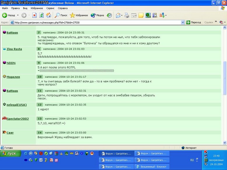Open the History clock toolbar icon
Viewport: 227px width, 170px height.
click(109, 15)
